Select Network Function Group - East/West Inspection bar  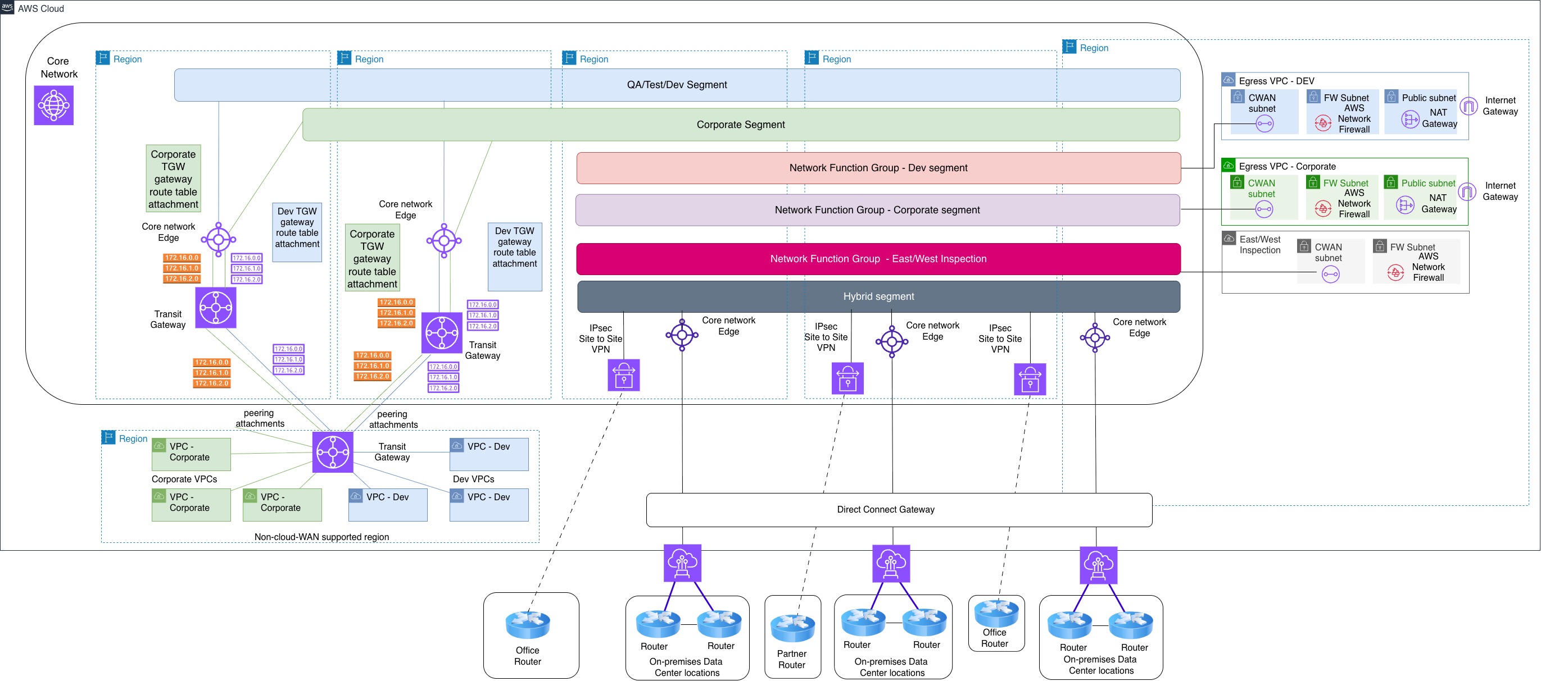pyautogui.click(x=878, y=259)
